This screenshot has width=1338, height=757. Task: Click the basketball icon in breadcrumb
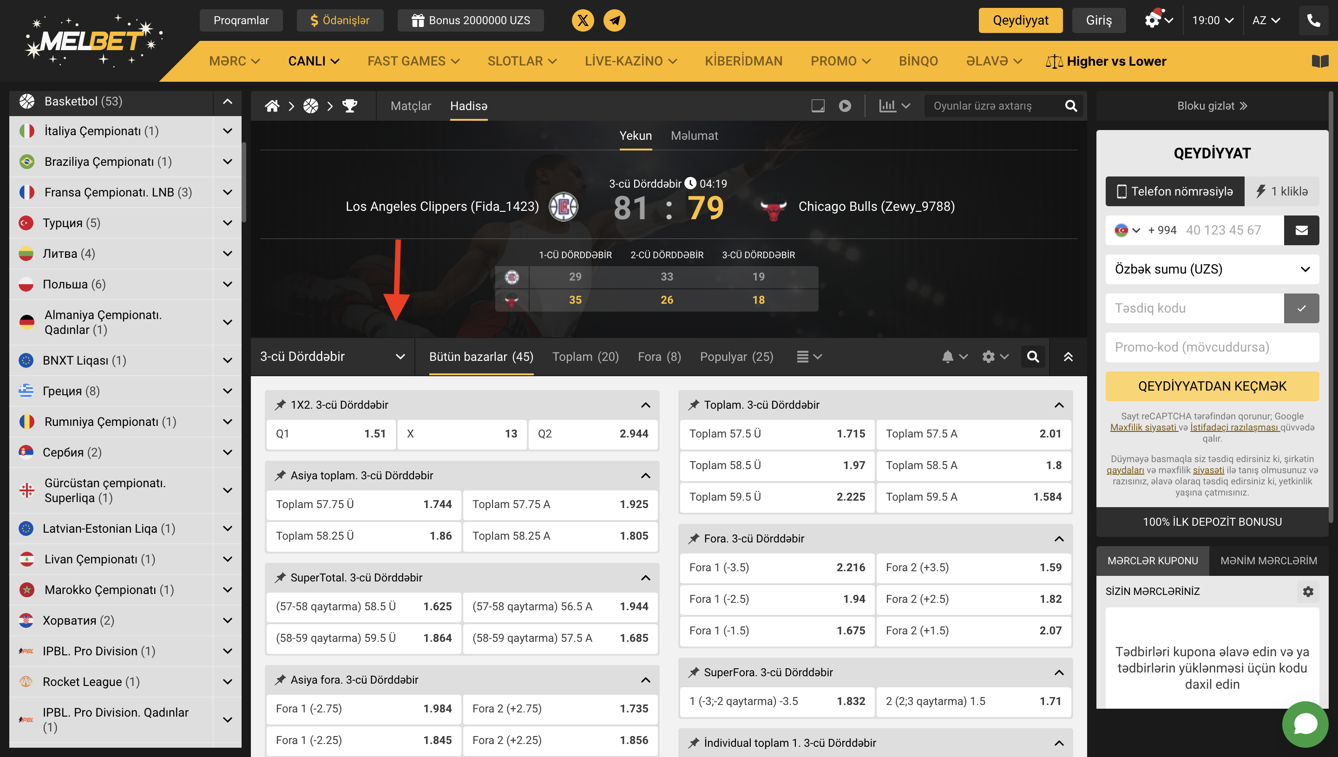point(311,106)
